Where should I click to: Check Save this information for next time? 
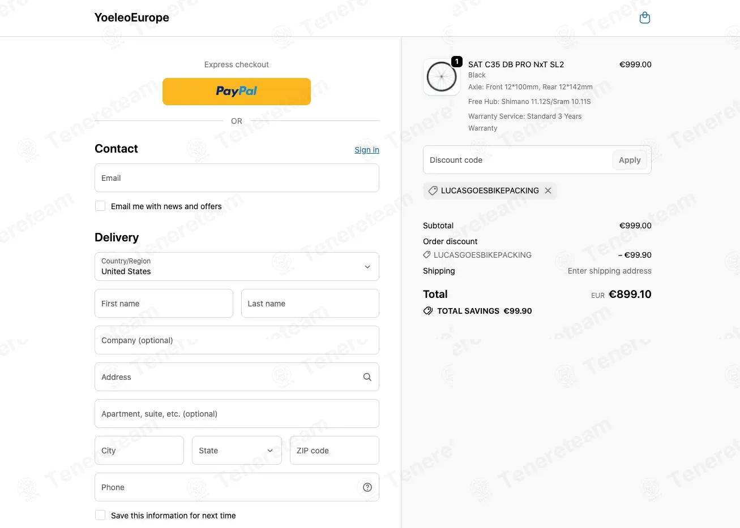100,516
